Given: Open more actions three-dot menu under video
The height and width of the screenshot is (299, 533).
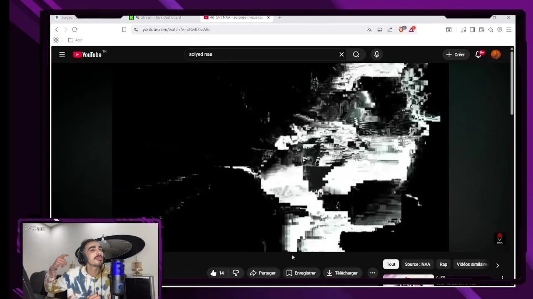Looking at the screenshot, I should (x=373, y=273).
